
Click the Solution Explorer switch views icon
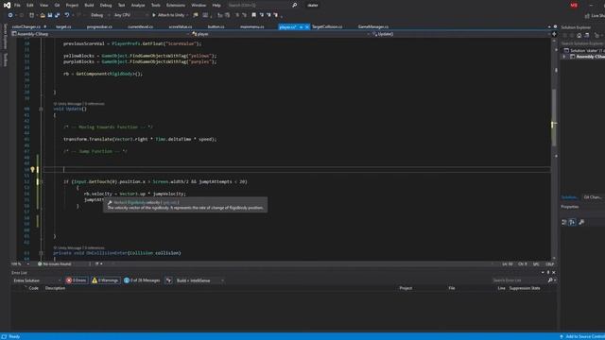coord(586,36)
